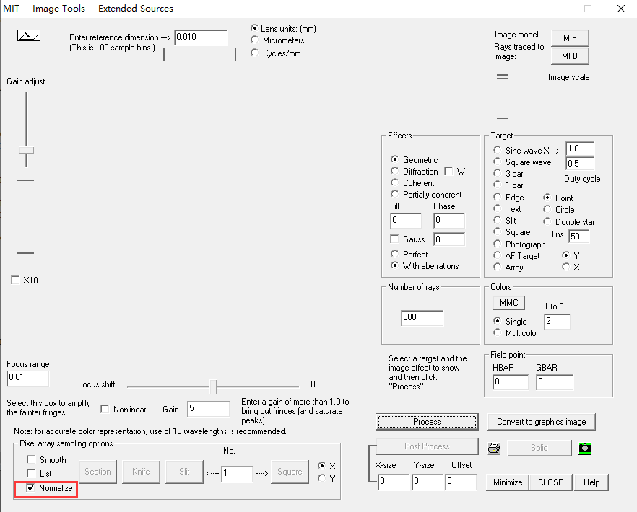Select the AF Target option
Image resolution: width=637 pixels, height=512 pixels.
coord(497,255)
